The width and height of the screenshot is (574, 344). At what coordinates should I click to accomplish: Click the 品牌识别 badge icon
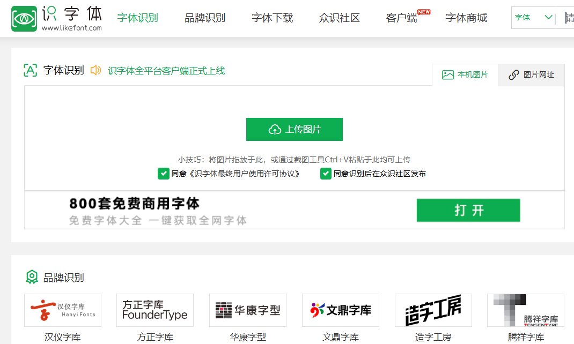coord(32,277)
